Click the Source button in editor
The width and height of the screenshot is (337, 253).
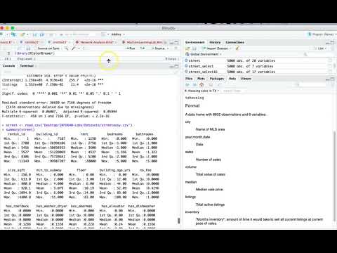tap(158, 48)
